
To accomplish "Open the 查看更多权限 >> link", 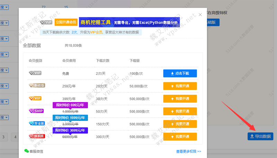I will (x=188, y=151).
